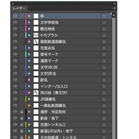Click target circle of 道路マーク layer
This screenshot has height=139, width=139.
pos(104,61)
